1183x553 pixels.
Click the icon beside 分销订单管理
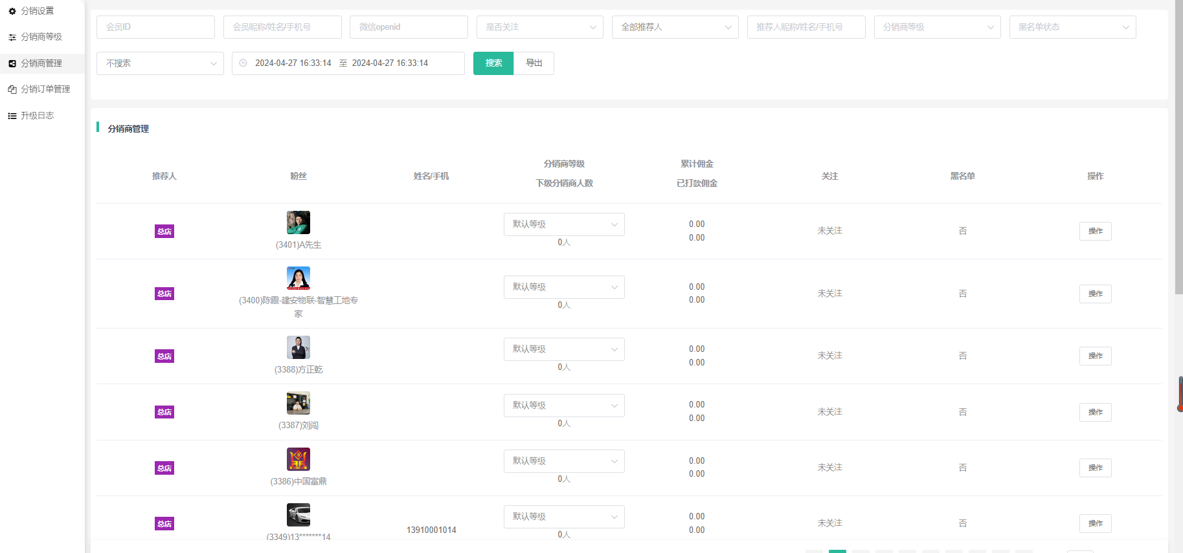(x=12, y=90)
